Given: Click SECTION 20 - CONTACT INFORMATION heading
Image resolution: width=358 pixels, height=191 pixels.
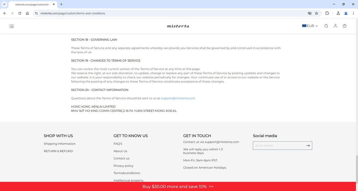Looking at the screenshot, I should tap(100, 90).
